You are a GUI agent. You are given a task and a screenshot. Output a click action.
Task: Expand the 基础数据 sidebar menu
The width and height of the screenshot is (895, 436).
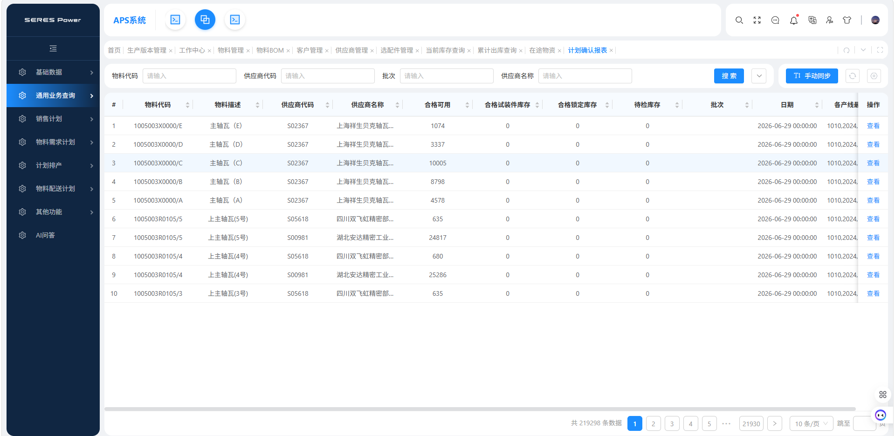click(53, 72)
